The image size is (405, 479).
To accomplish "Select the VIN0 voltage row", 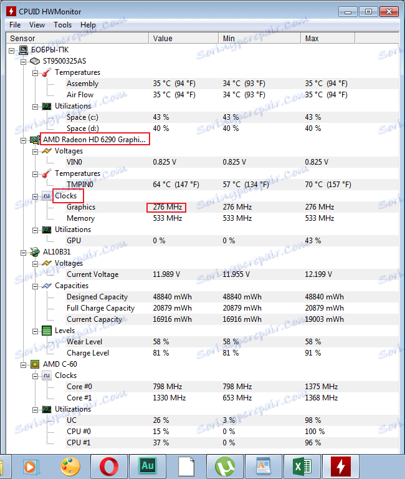I will [x=232, y=162].
